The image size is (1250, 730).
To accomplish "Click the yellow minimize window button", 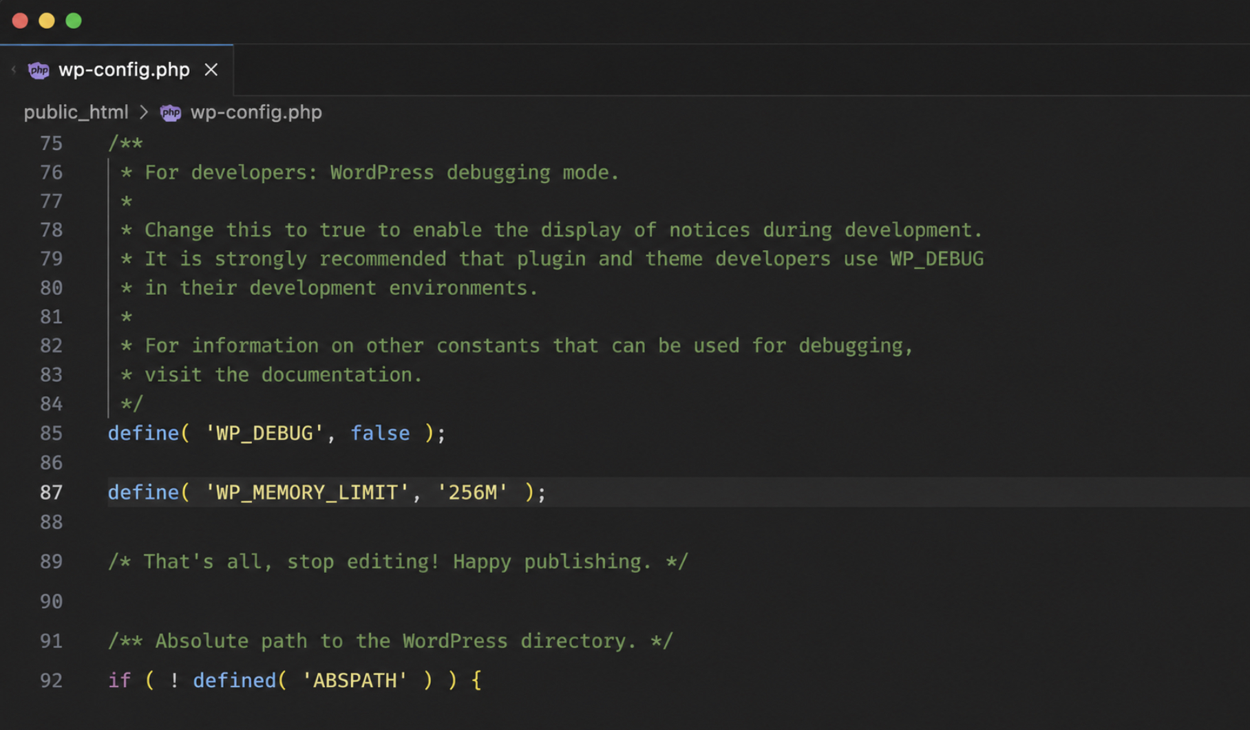I will tap(47, 21).
